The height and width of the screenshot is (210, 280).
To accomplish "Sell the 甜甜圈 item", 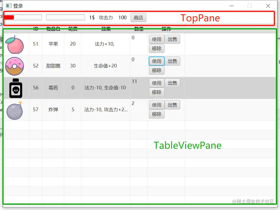I will point(172,61).
